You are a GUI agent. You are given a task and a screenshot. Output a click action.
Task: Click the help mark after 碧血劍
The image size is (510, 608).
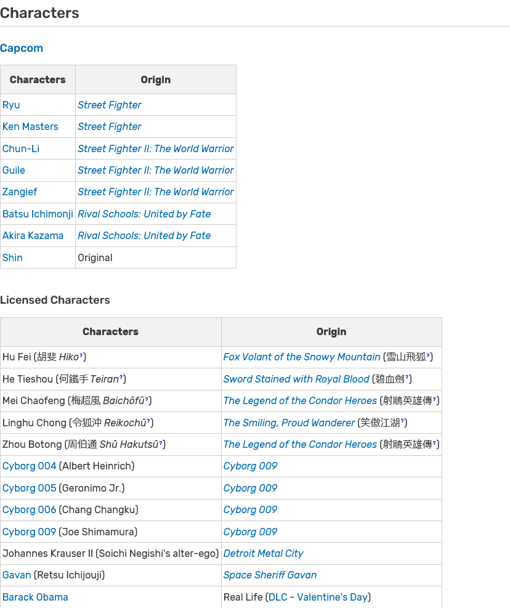(407, 377)
